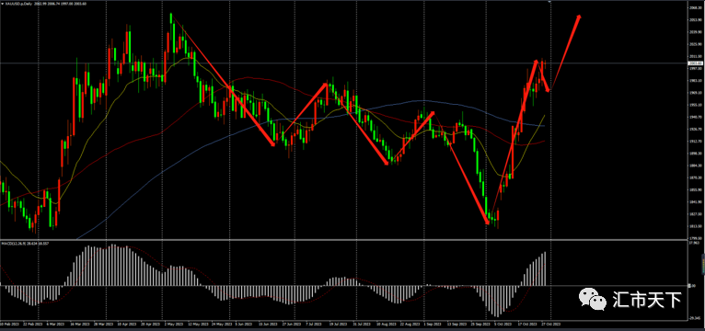Click the 7 Jul 2023 date label
Screen dimensions: 705x331
point(314,324)
